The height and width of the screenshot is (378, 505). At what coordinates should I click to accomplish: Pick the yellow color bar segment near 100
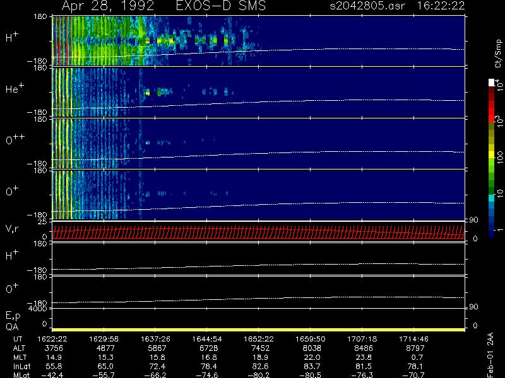[492, 154]
